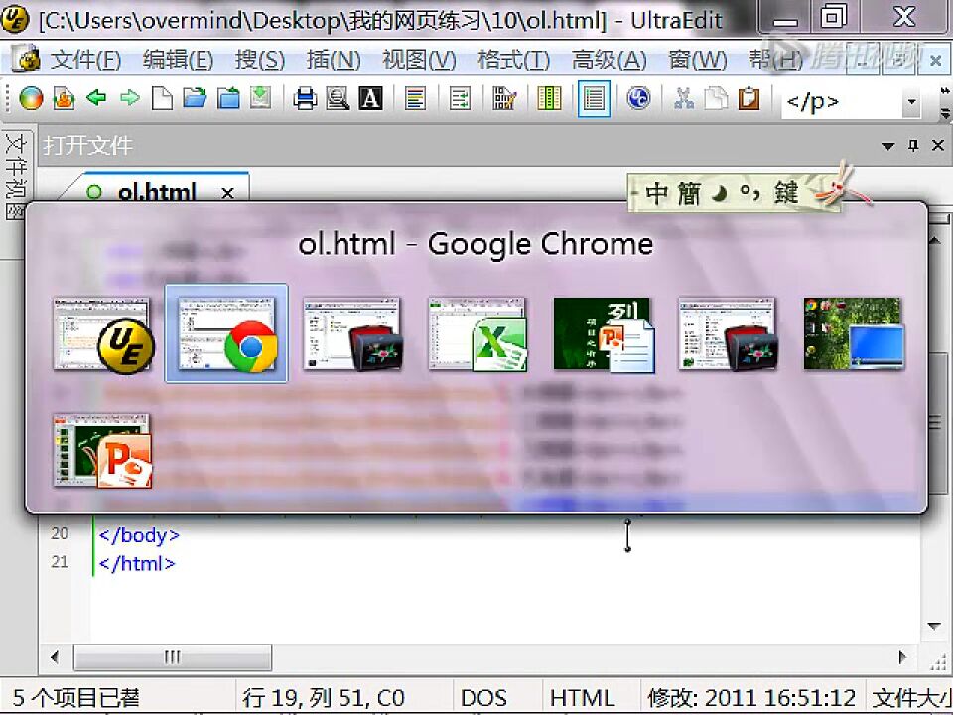Click line number 20 in the gutter

[x=60, y=534]
